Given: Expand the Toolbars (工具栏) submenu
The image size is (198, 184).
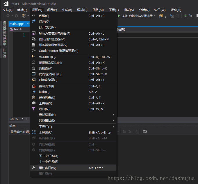Looking at the screenshot, I should (x=113, y=127).
